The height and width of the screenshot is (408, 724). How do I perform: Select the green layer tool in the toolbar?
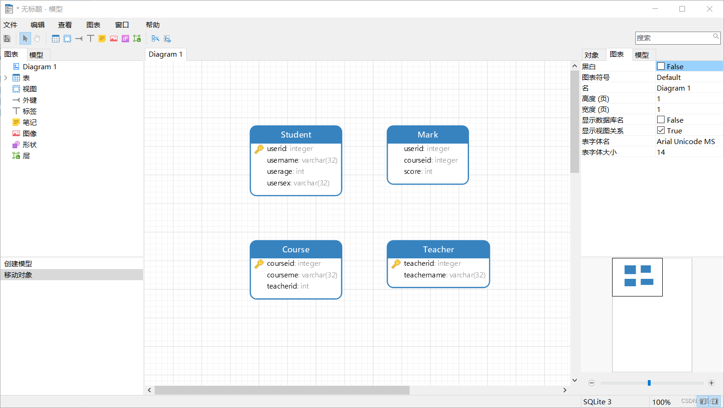click(137, 39)
